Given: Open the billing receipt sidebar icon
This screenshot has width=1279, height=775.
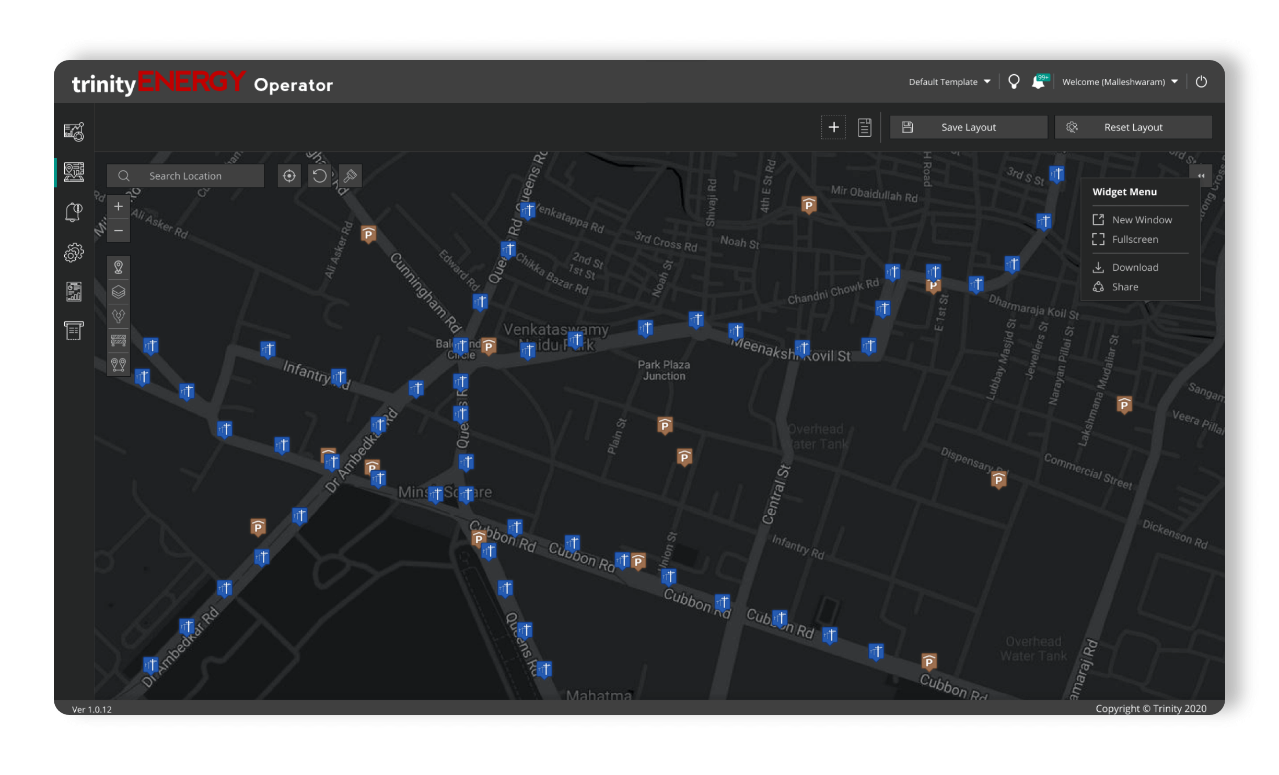Looking at the screenshot, I should [74, 330].
